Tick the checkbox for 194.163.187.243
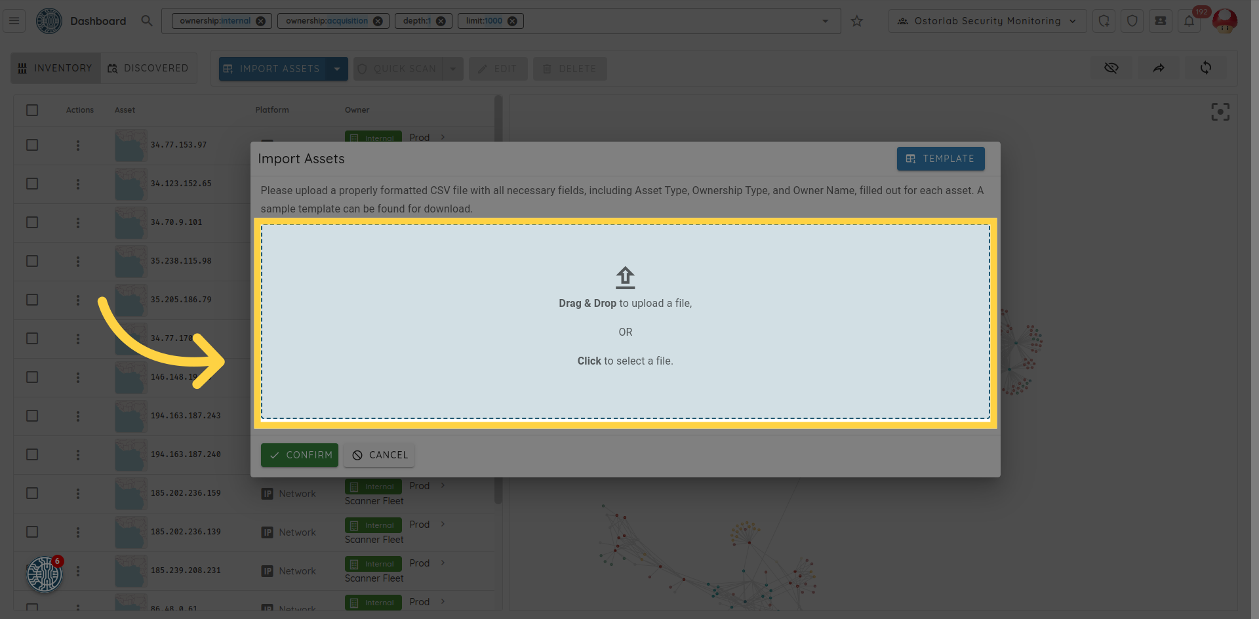 pyautogui.click(x=32, y=416)
